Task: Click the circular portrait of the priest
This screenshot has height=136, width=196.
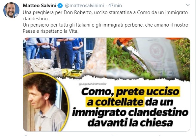Action: pos(46,102)
